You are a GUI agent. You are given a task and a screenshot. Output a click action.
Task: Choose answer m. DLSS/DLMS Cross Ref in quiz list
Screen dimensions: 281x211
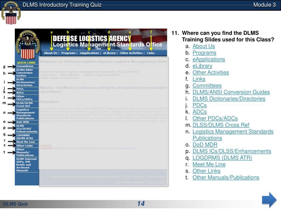221,125
